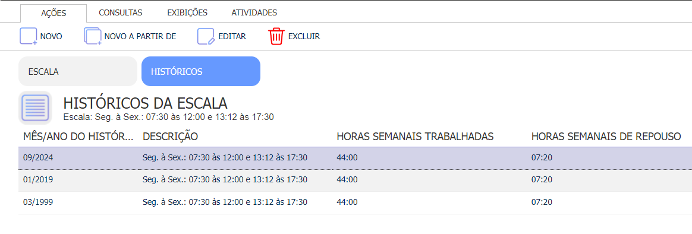This screenshot has width=692, height=234.
Task: Go to the Atividades tab
Action: (254, 13)
